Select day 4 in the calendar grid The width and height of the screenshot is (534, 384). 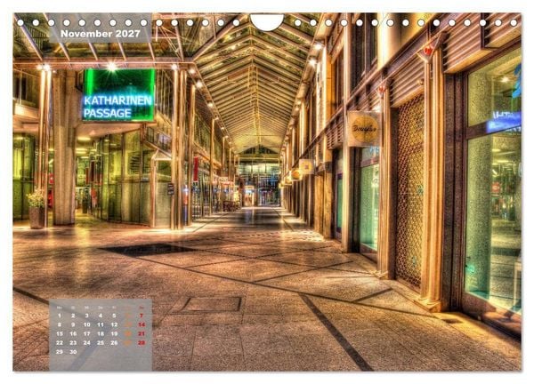[101, 316]
